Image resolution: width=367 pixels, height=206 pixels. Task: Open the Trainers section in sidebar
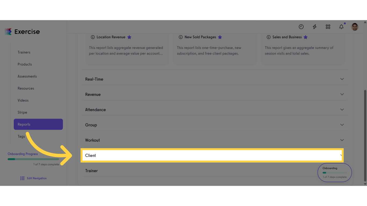click(24, 52)
